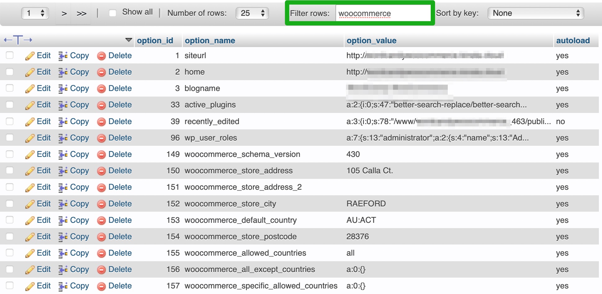
Task: Sort by option_id column header
Action: (x=155, y=41)
